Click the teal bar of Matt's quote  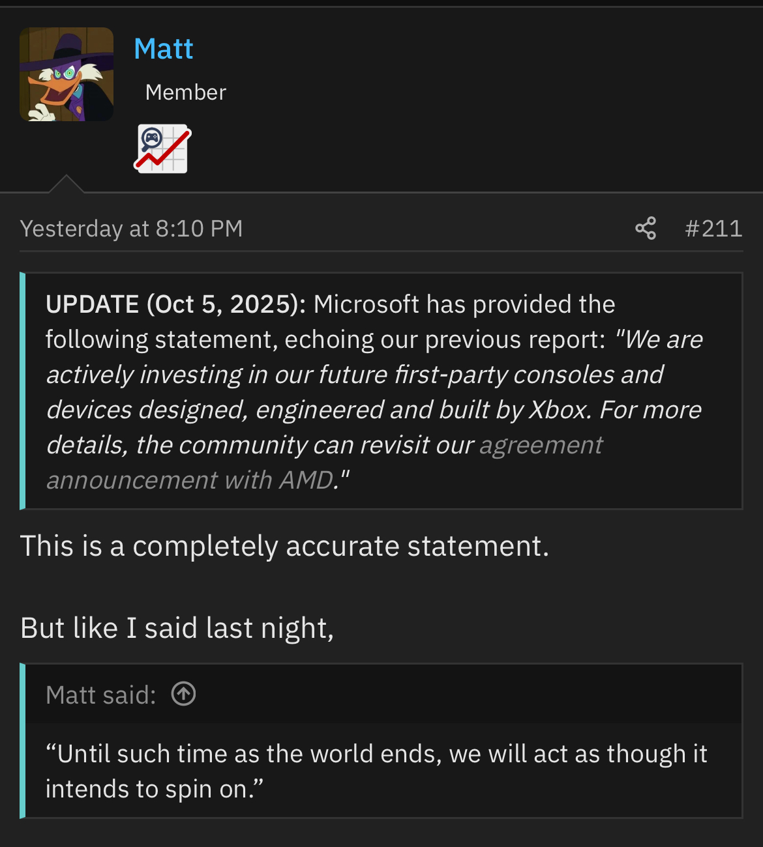tap(23, 741)
